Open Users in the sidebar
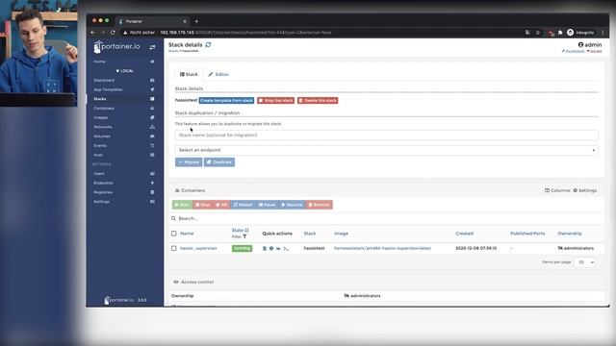616x346 pixels. click(x=99, y=173)
